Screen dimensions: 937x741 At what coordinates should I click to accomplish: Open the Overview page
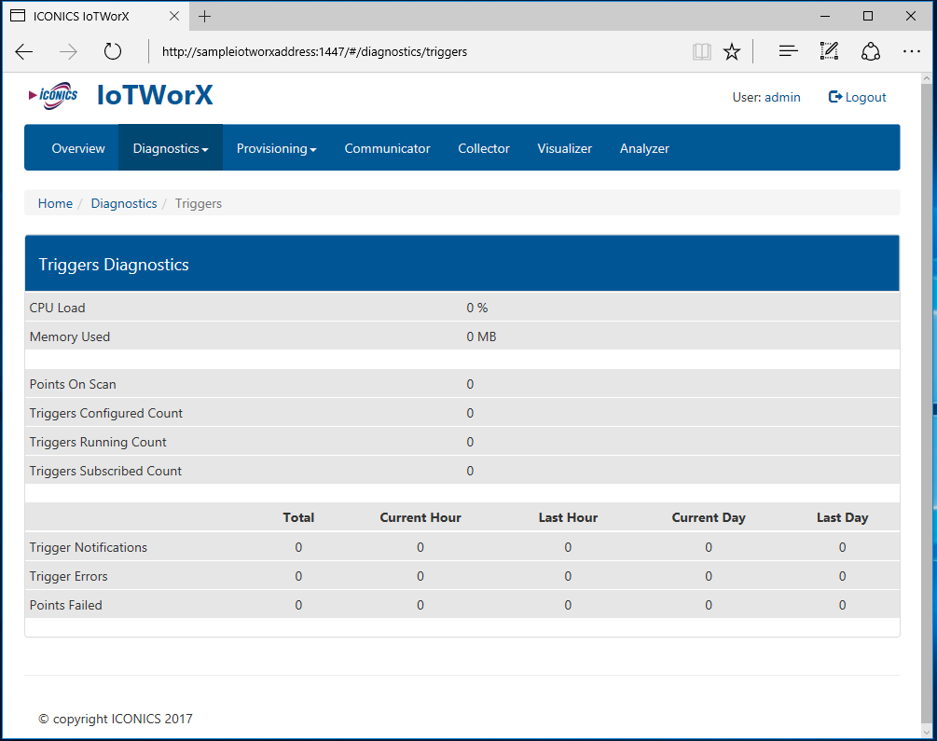tap(78, 148)
